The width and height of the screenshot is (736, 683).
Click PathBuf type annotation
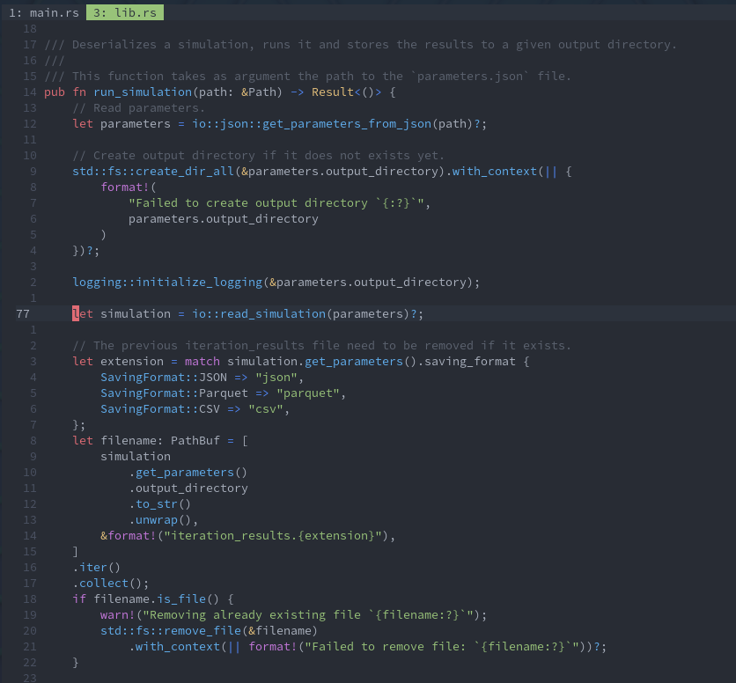pos(195,441)
